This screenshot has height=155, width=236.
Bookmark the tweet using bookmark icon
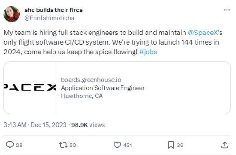point(171,145)
